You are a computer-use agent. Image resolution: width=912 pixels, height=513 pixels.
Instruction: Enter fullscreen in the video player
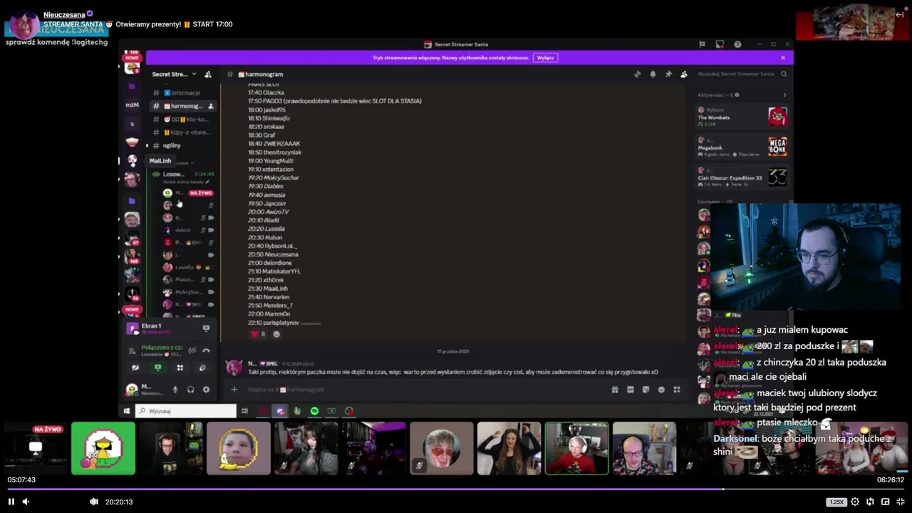tap(901, 502)
